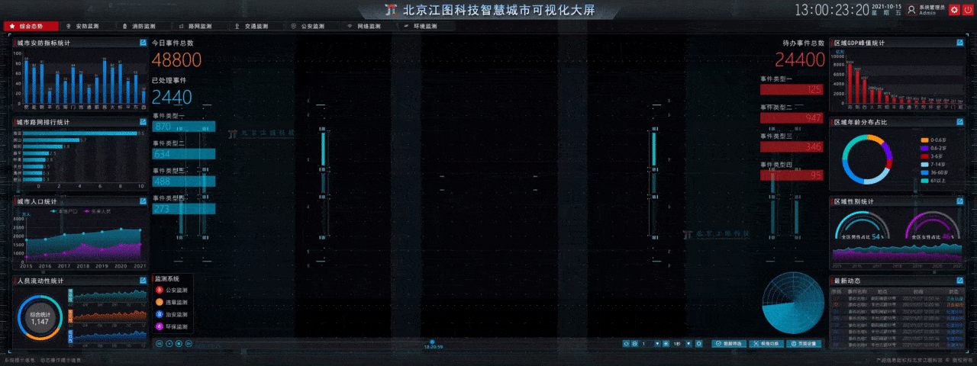Viewport: 977px width, 366px height.
Task: Expand the 人员流动性统计 panel icon
Action: pyautogui.click(x=143, y=281)
